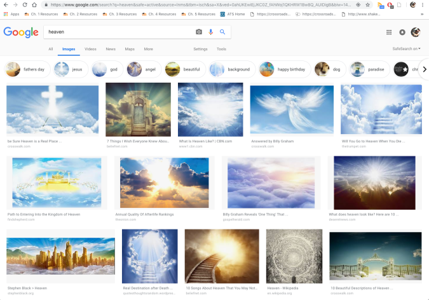The height and width of the screenshot is (300, 429).
Task: Open the ATS Home bookmark
Action: pos(233,14)
